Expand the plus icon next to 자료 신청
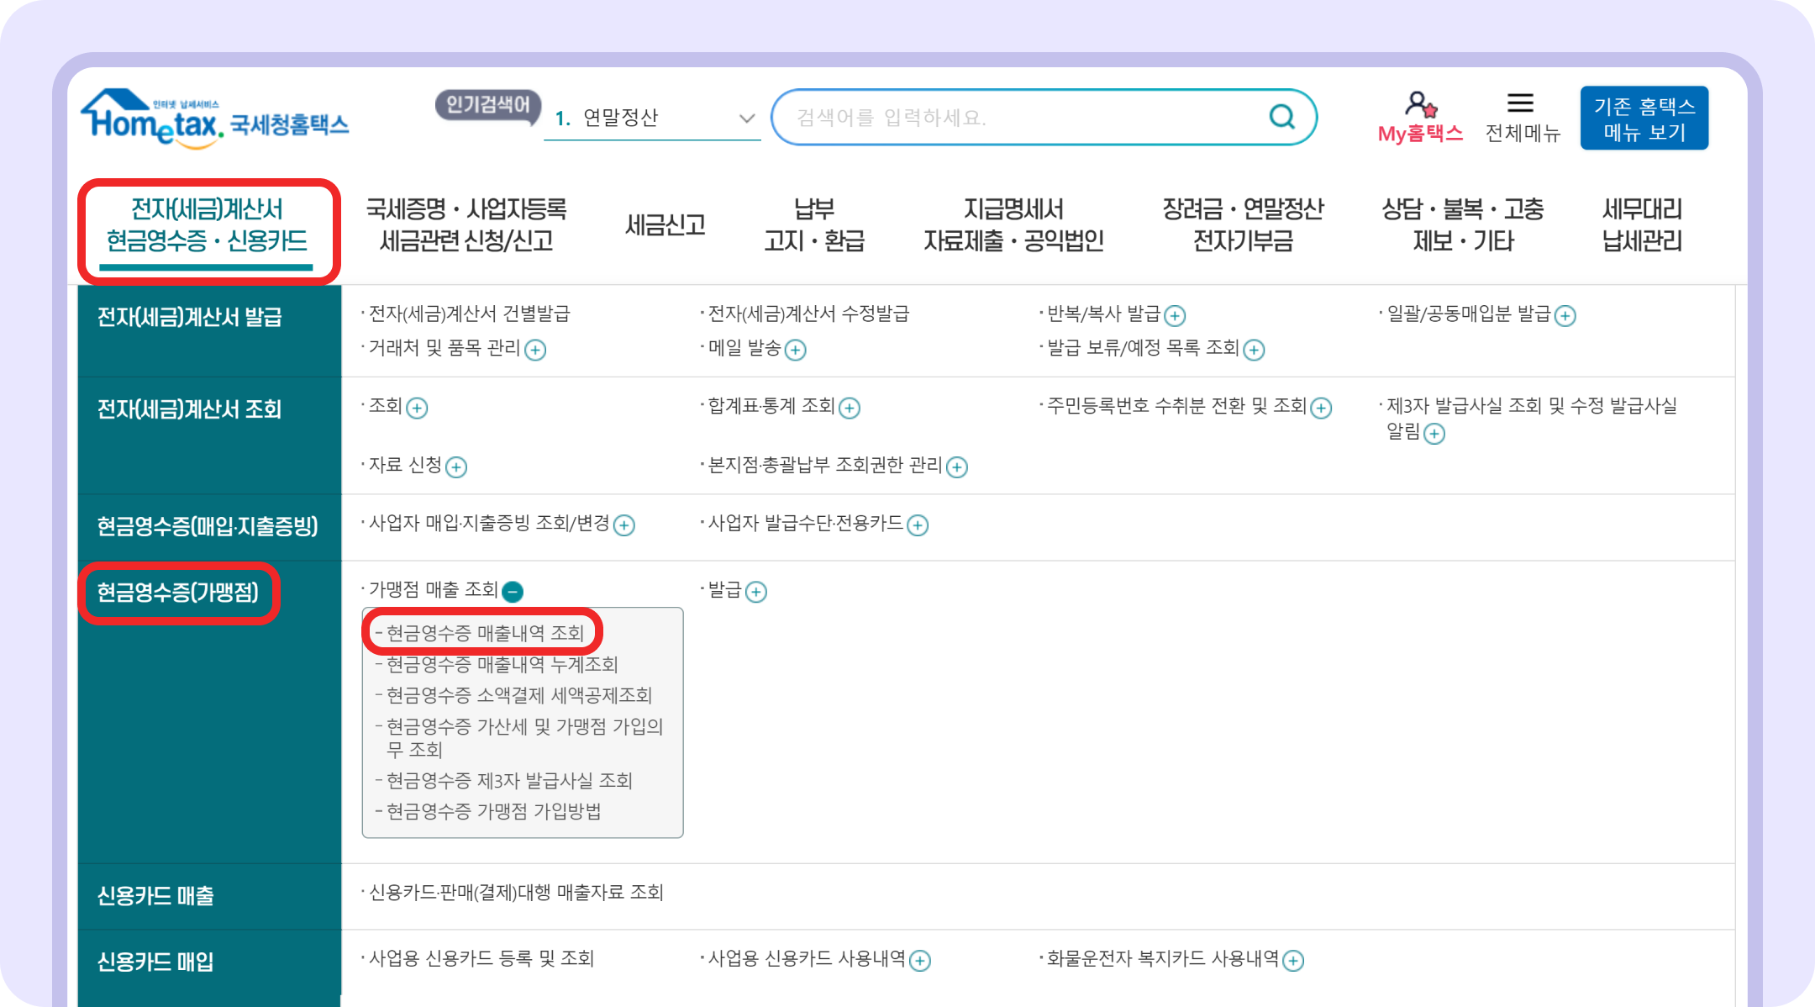 coord(455,467)
